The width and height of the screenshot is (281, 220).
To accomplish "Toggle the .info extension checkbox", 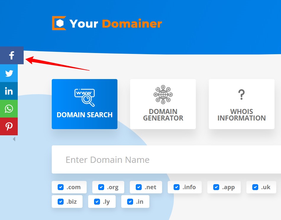I will coord(177,187).
